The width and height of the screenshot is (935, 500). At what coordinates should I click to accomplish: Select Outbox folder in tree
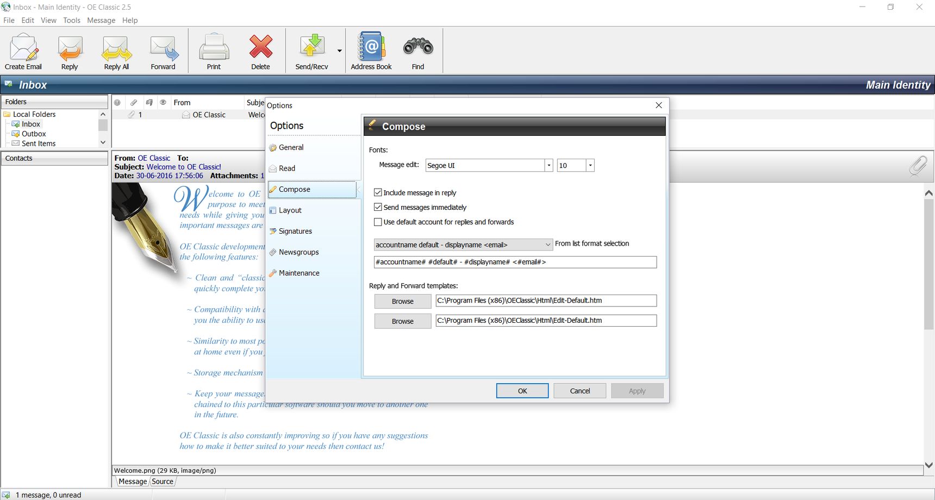tap(34, 134)
